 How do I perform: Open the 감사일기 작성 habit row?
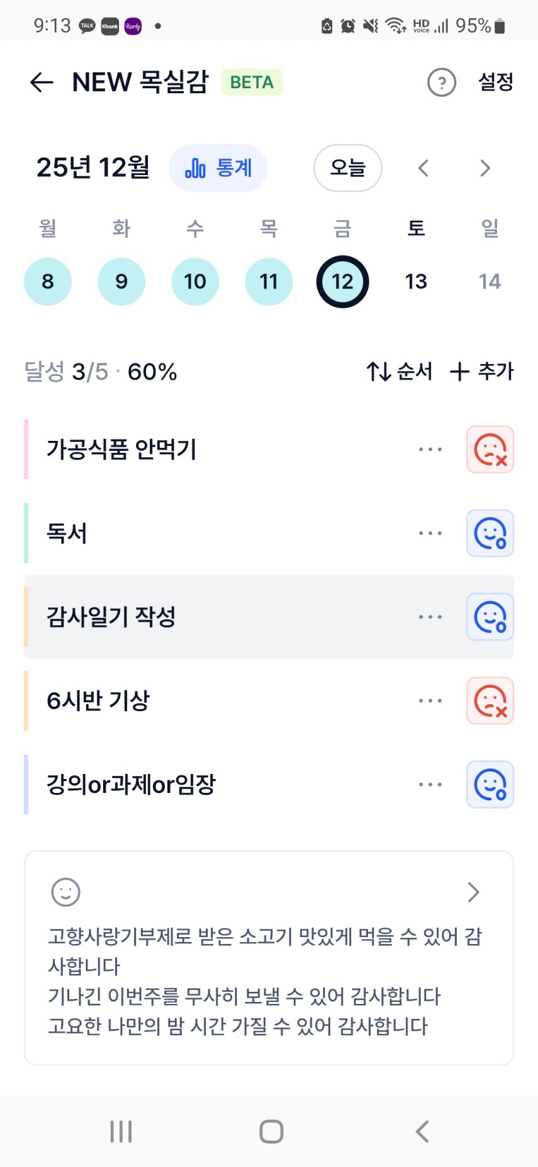pyautogui.click(x=189, y=617)
